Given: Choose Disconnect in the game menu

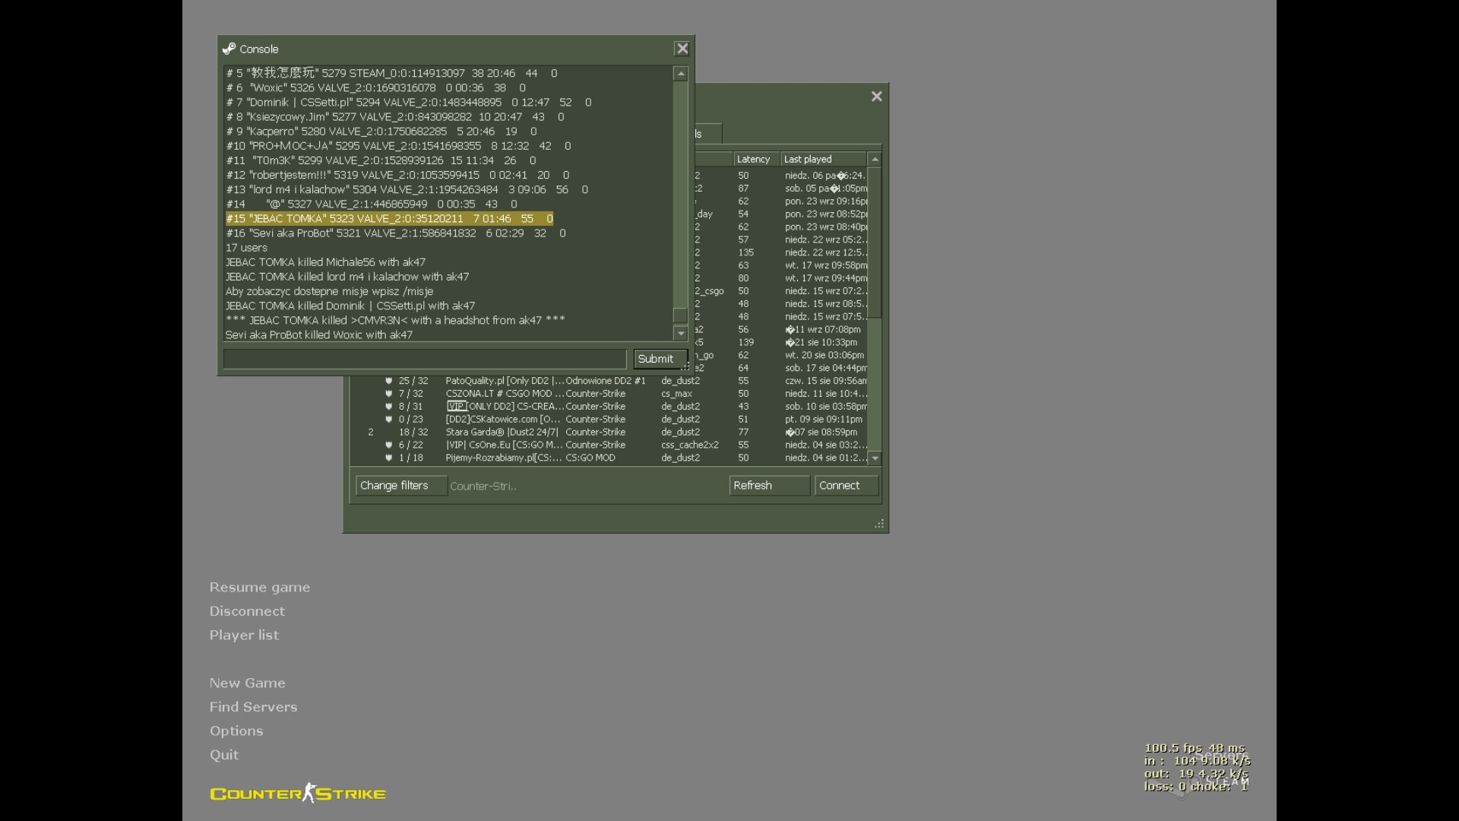Looking at the screenshot, I should tap(247, 611).
